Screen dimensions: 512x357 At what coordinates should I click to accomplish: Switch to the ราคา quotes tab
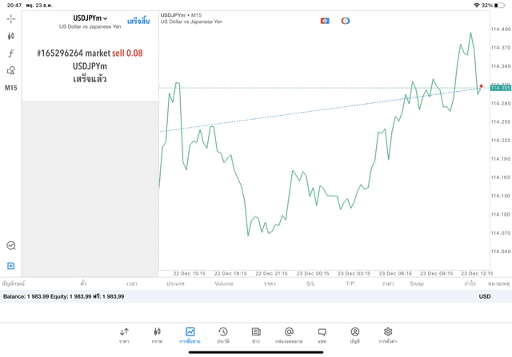[124, 335]
